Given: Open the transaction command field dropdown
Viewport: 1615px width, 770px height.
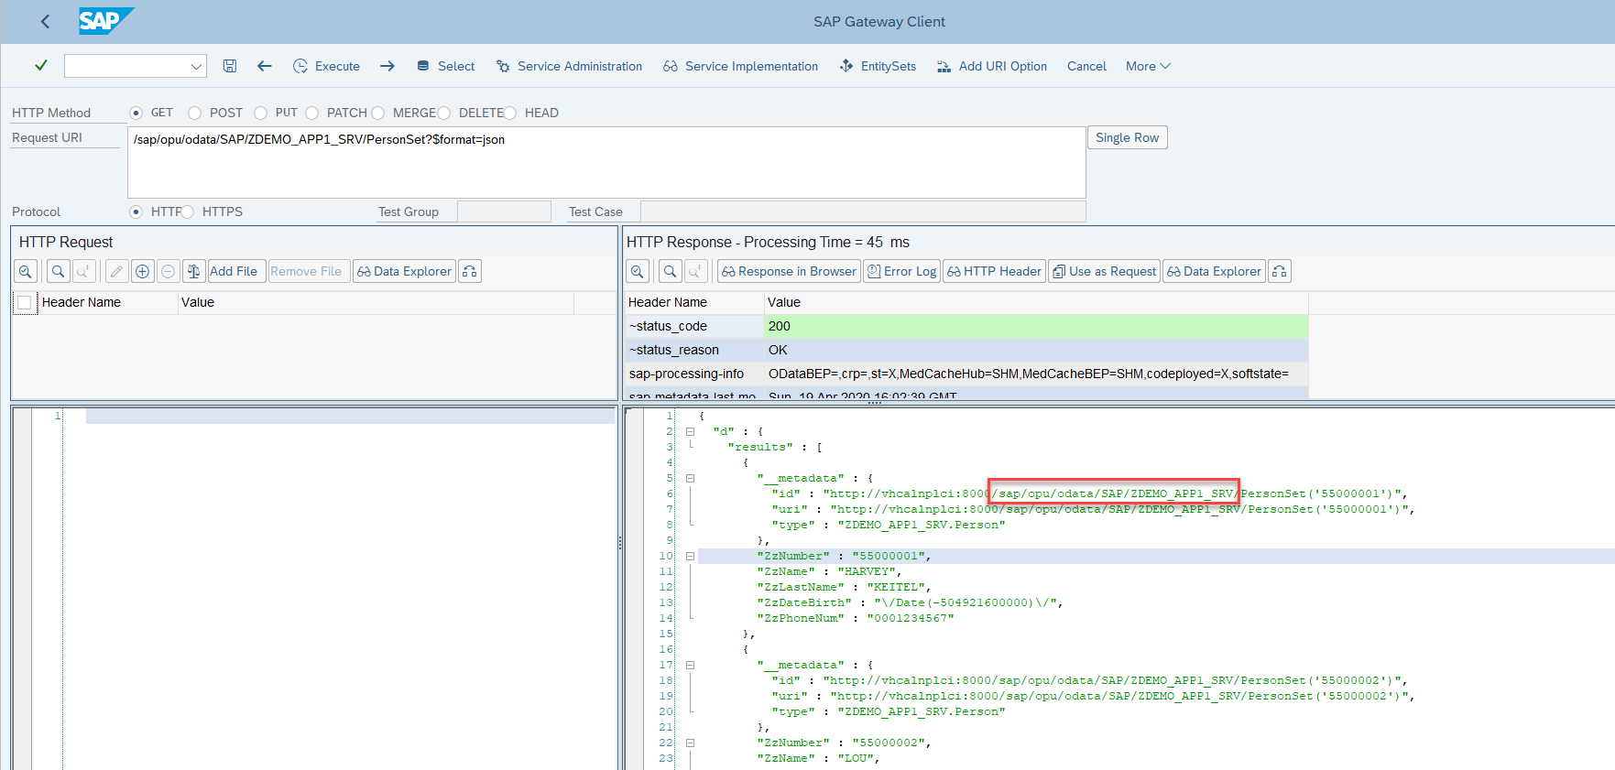Looking at the screenshot, I should tap(196, 66).
